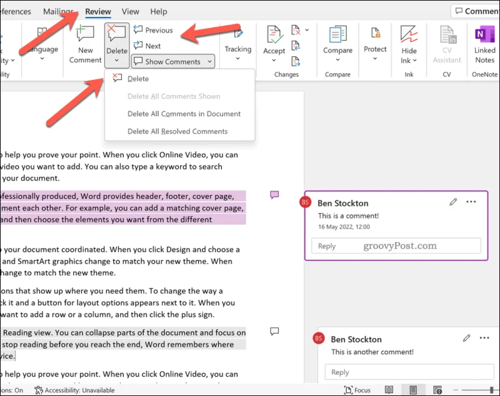Click the Comments button at top right
500x396 pixels.
(x=476, y=11)
